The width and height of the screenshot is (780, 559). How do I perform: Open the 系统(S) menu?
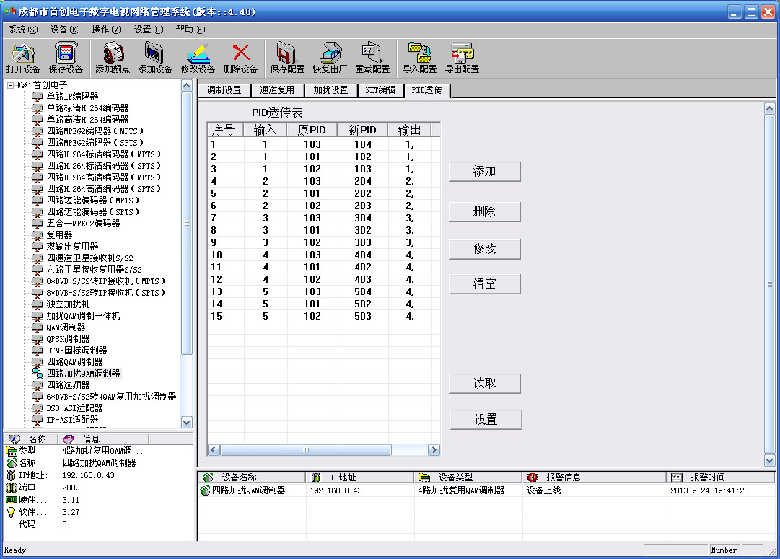coord(23,30)
